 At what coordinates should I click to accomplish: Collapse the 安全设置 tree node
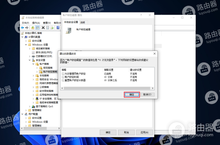[x=30, y=60]
